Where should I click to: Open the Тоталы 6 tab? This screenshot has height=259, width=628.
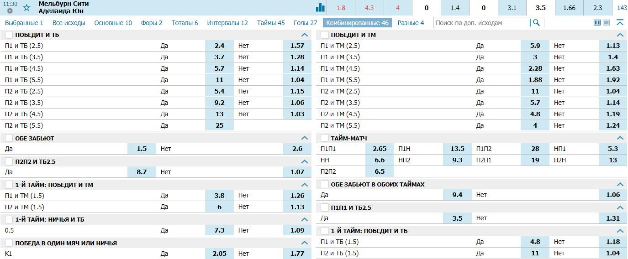(x=185, y=23)
